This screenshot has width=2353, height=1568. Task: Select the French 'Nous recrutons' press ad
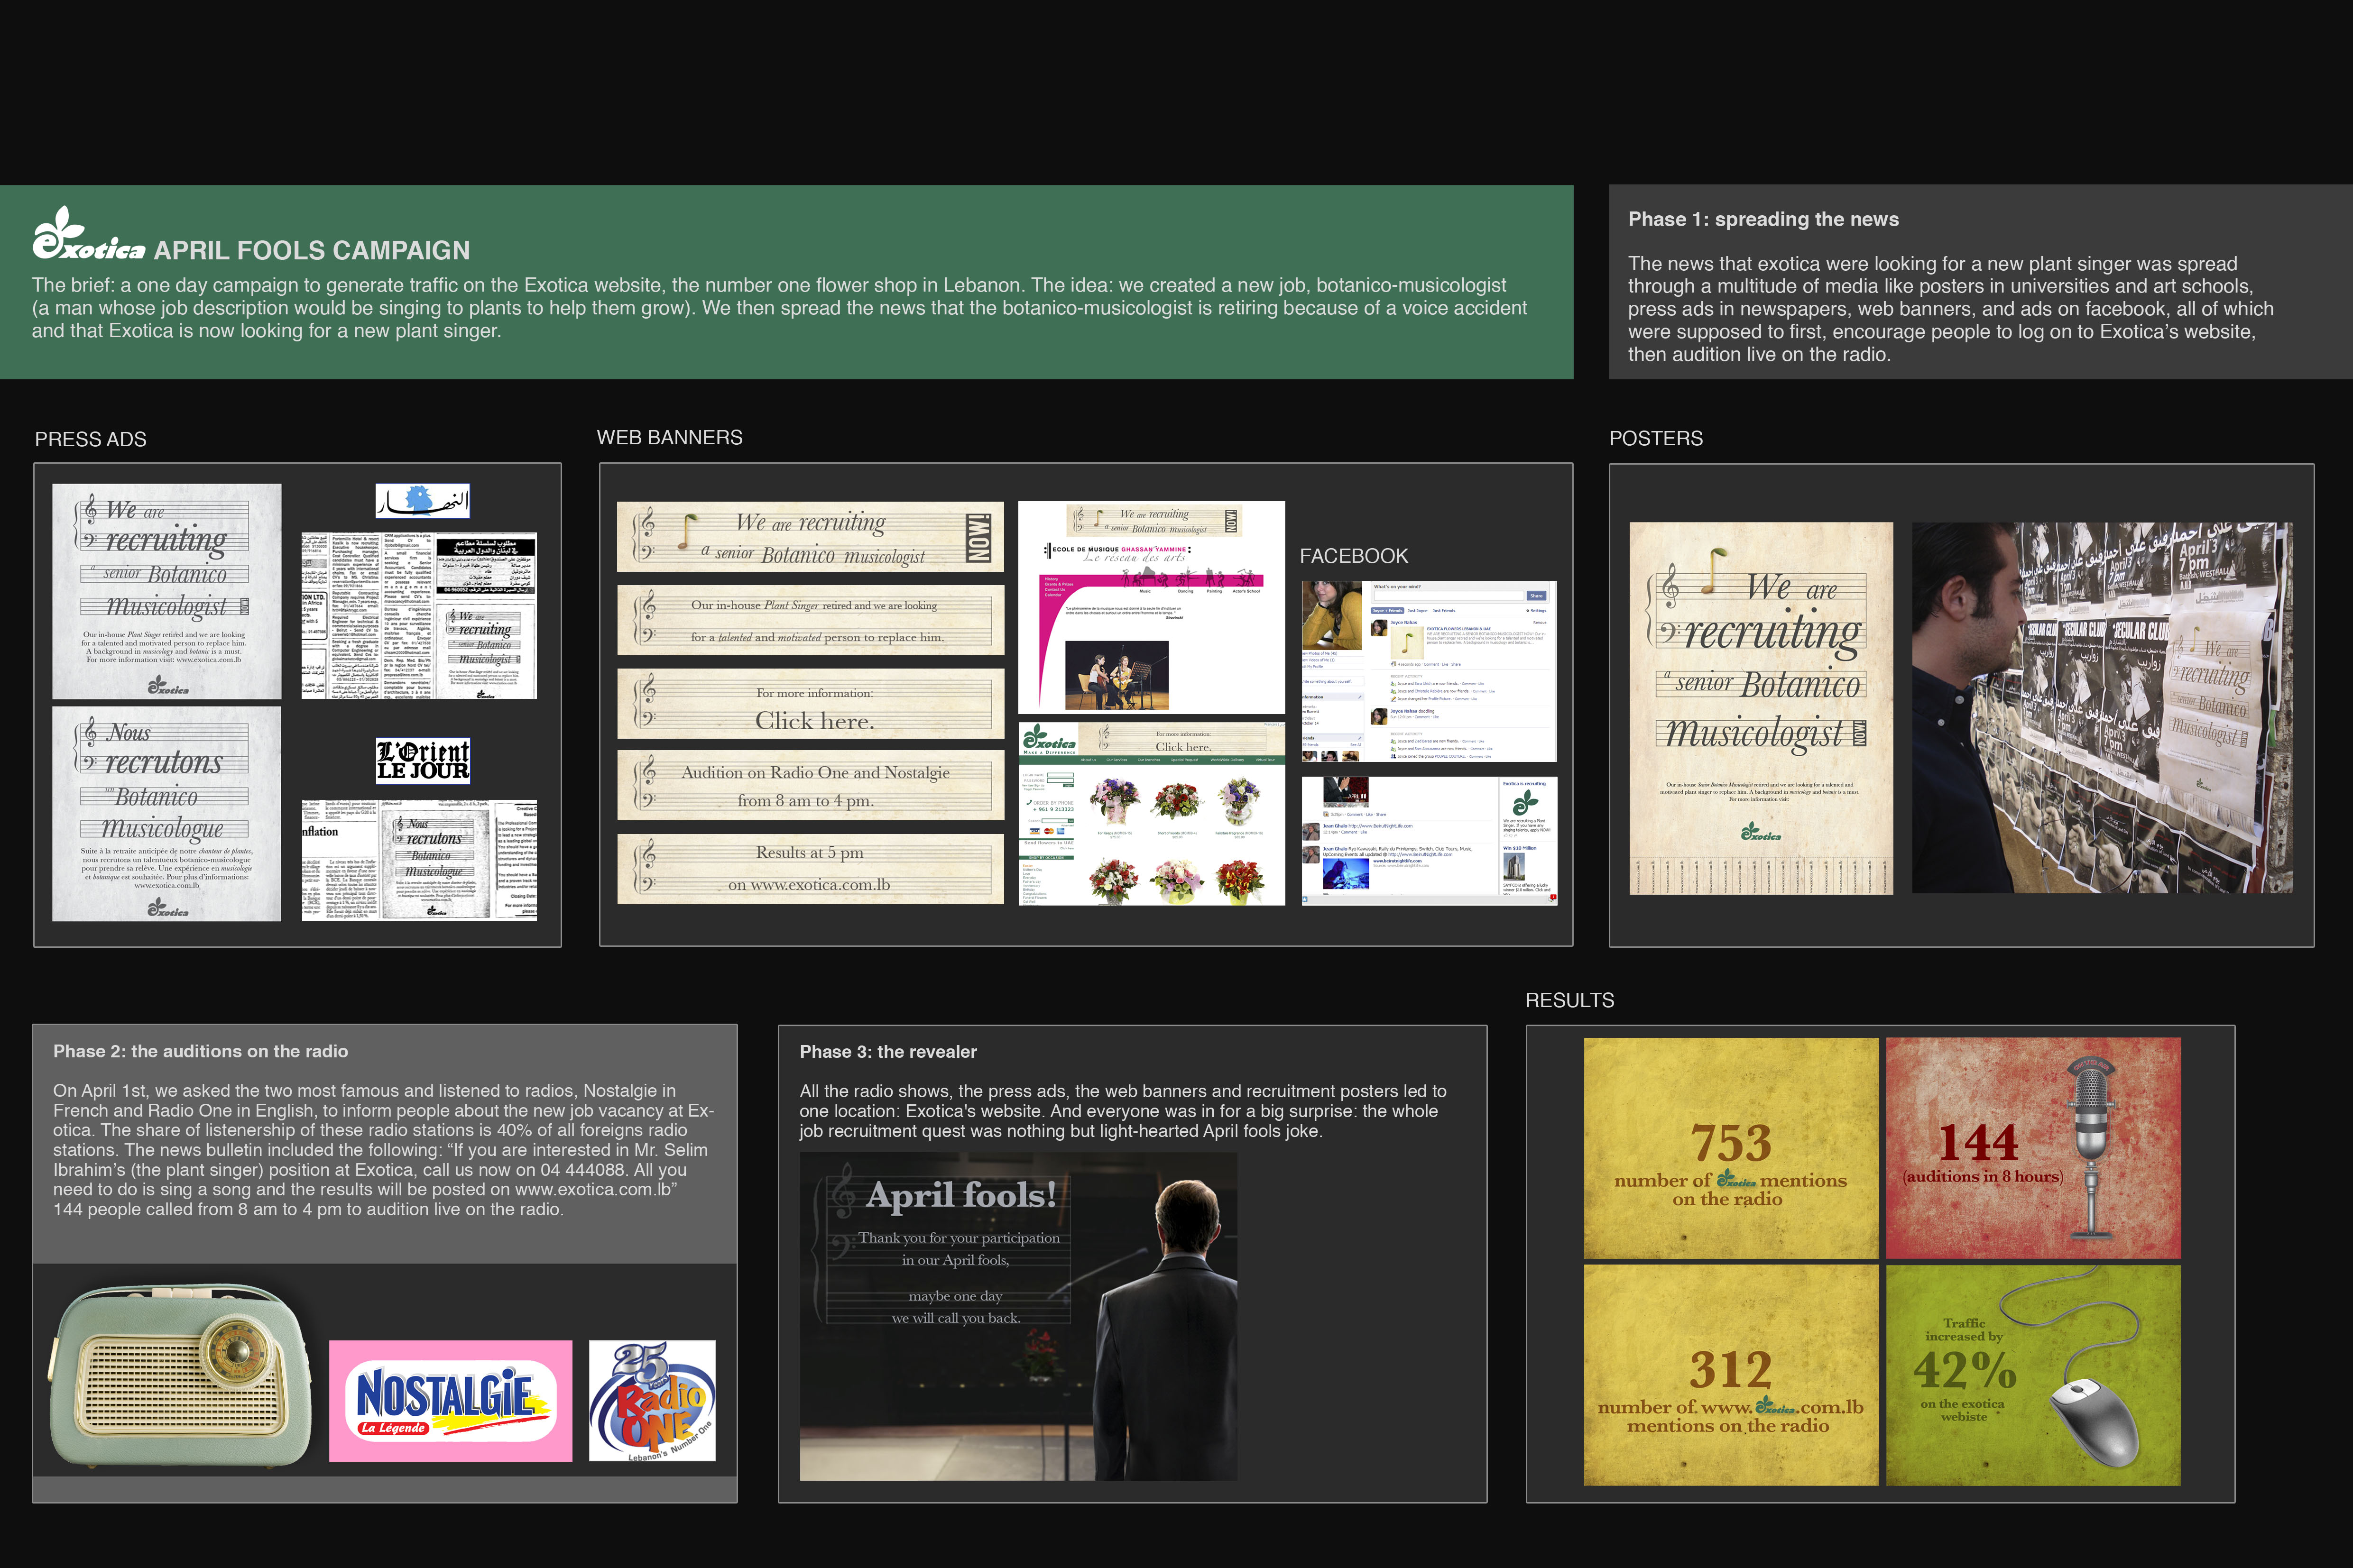tap(166, 814)
